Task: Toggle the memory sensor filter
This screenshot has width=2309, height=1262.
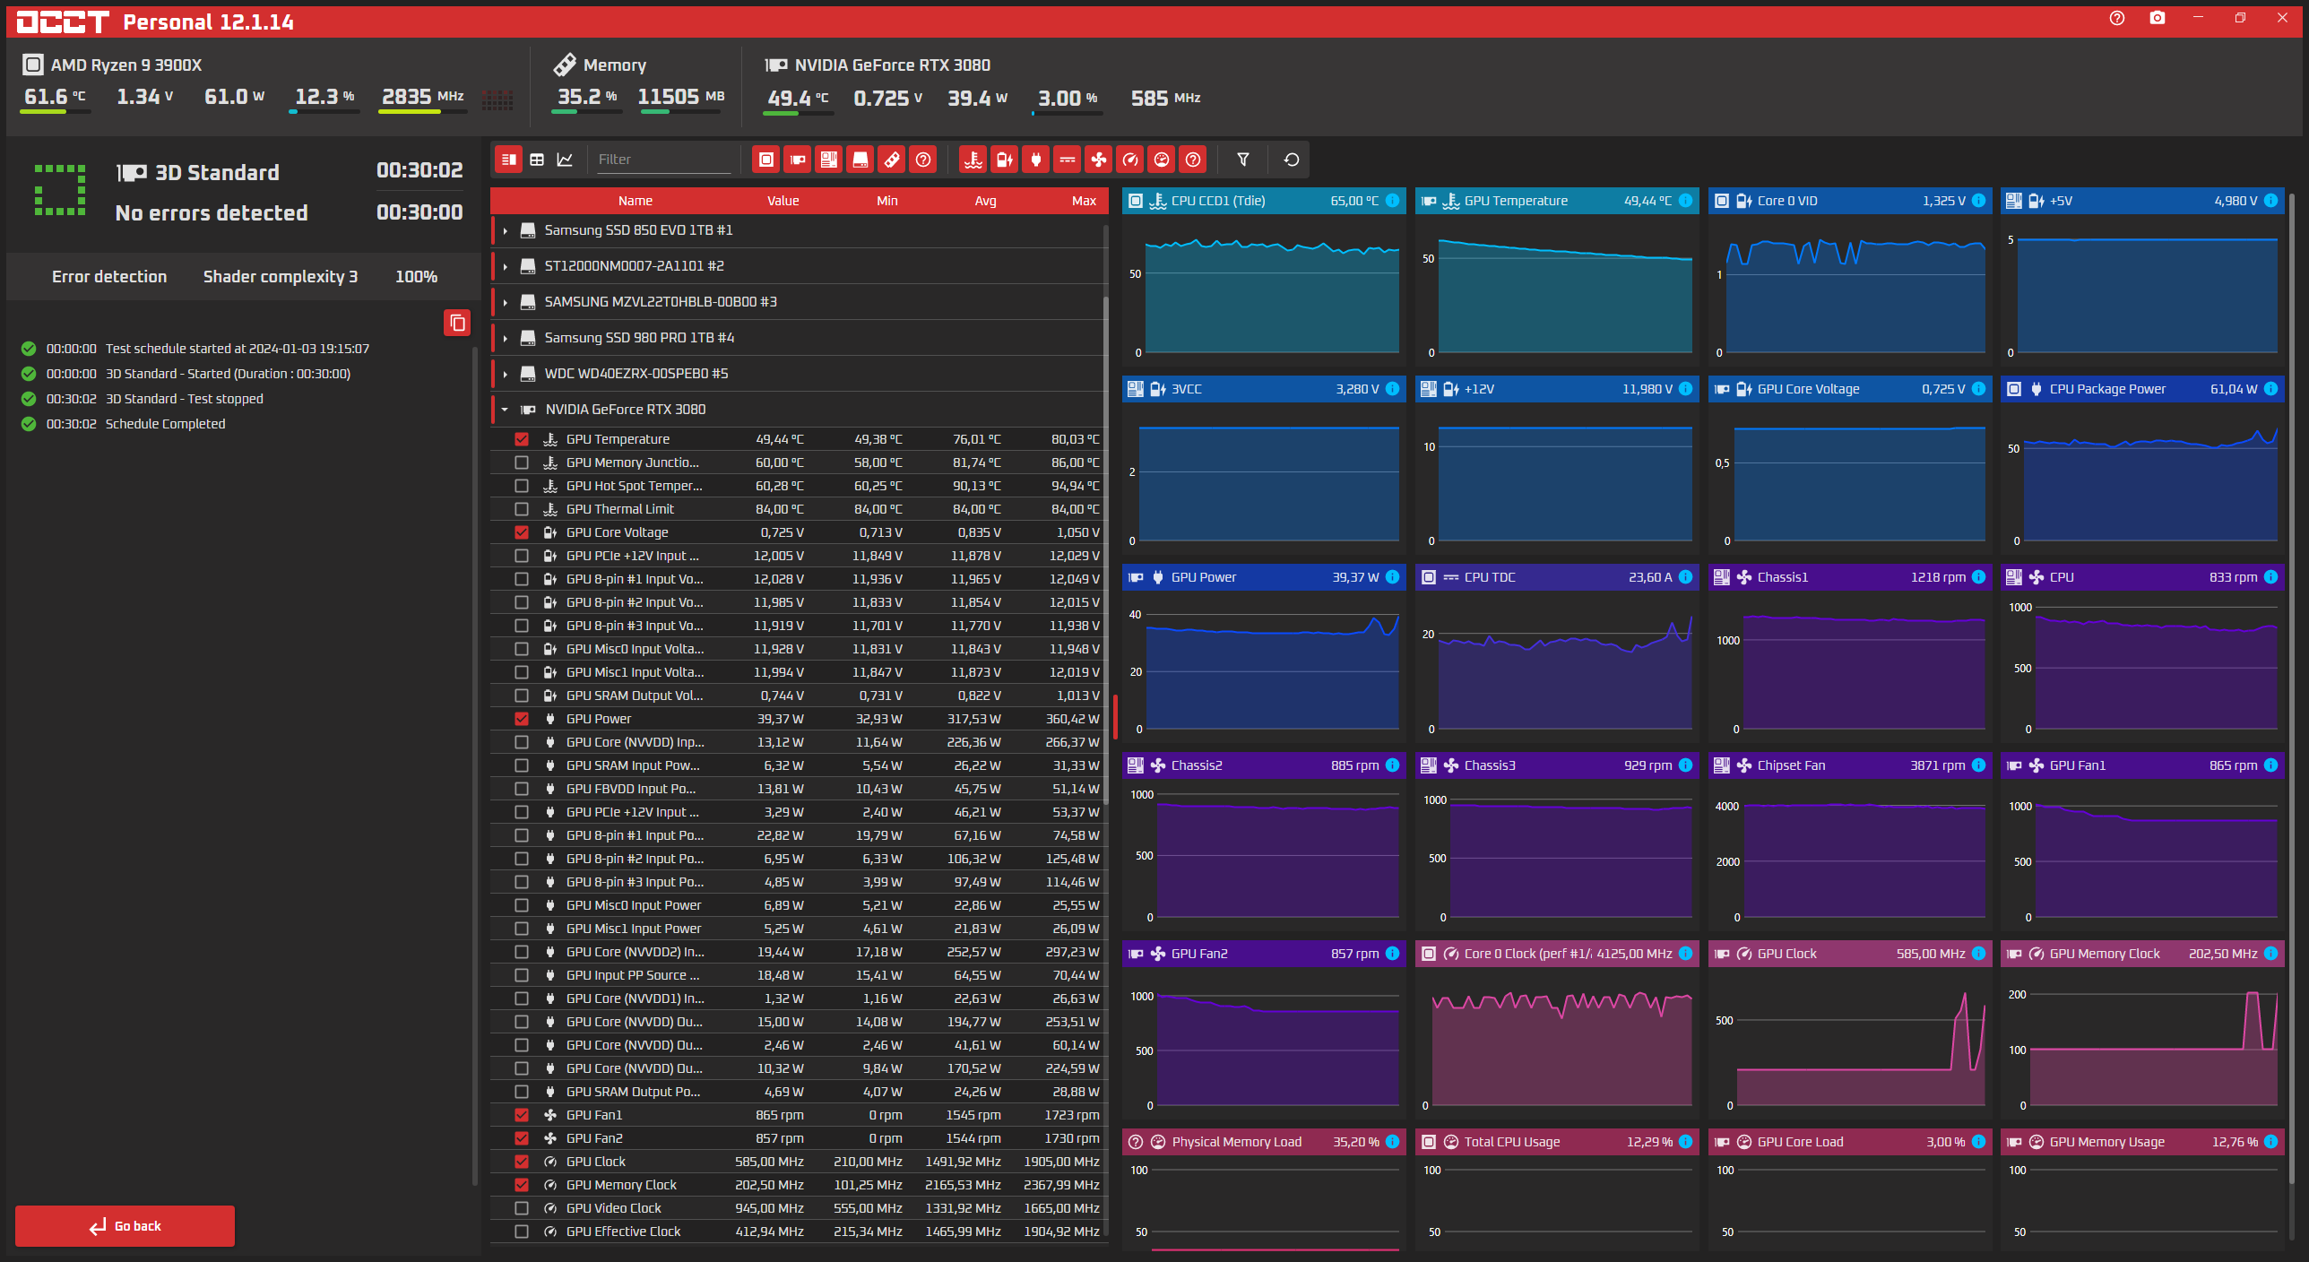Action: [891, 160]
